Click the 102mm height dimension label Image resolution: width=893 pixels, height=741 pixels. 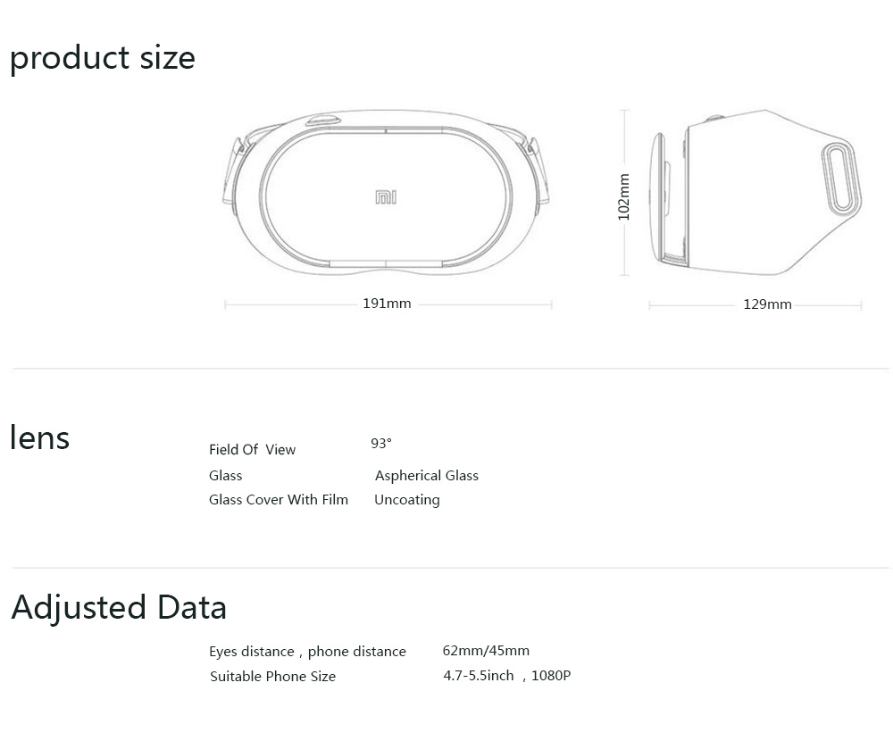click(x=624, y=197)
